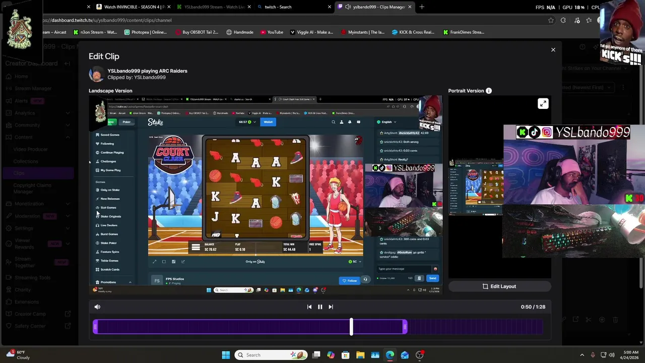Open the browser extensions puzzle icon
Image resolution: width=645 pixels, height=363 pixels.
(563, 20)
